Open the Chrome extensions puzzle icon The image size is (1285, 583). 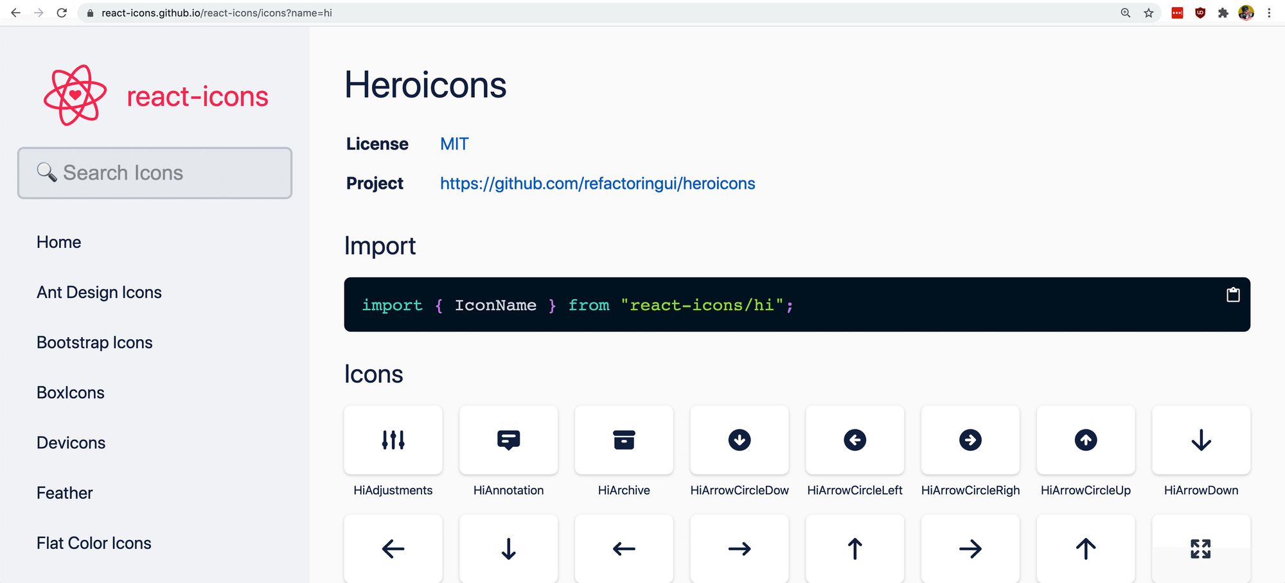(x=1223, y=13)
